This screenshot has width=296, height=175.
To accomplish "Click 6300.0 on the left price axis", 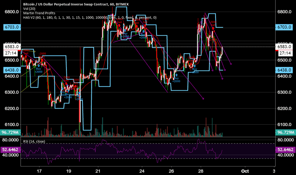I will click(x=12, y=92).
